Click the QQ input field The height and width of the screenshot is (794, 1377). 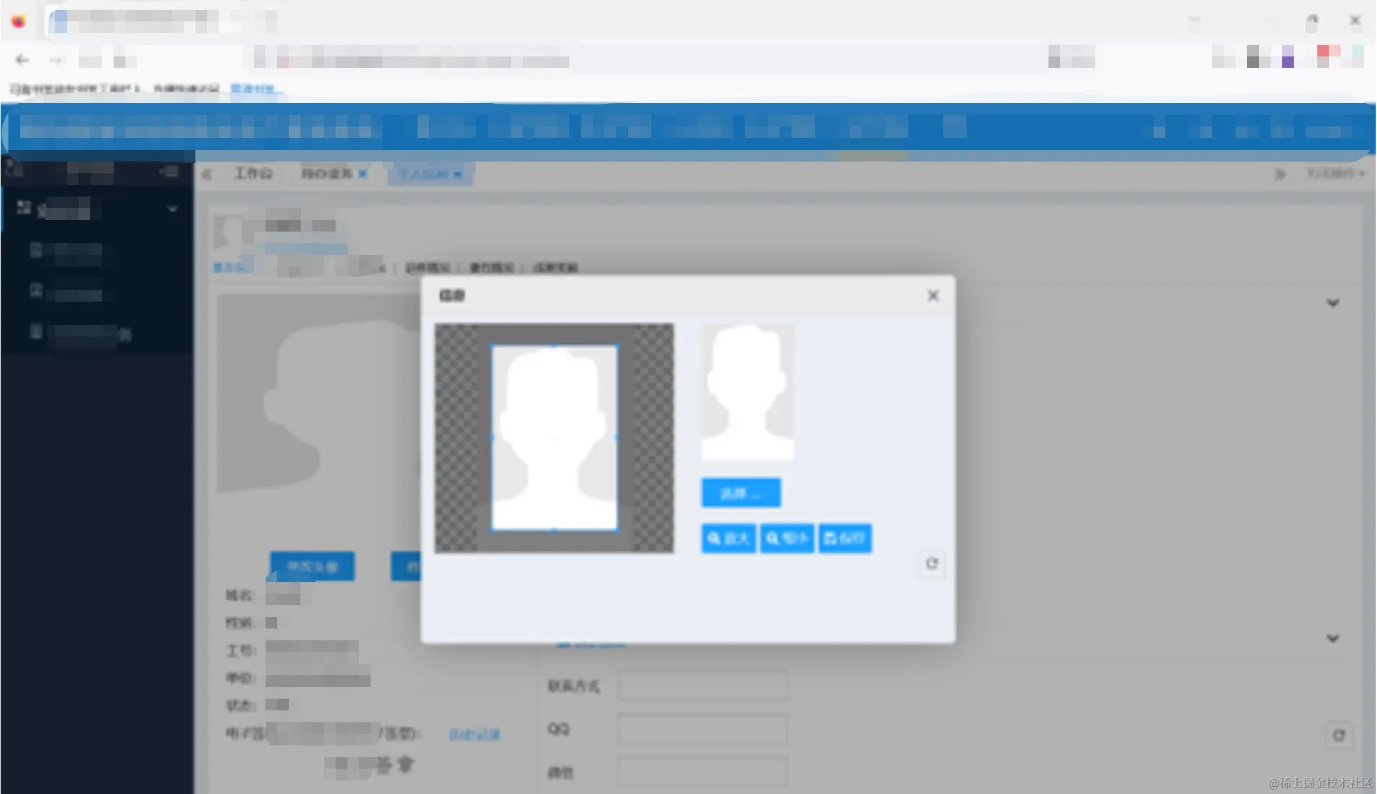pos(702,729)
